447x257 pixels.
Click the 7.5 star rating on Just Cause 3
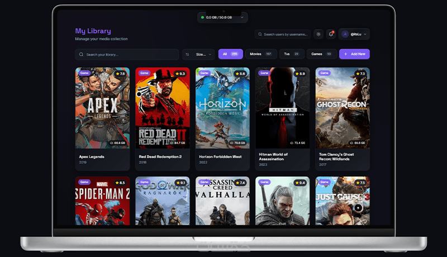point(360,183)
